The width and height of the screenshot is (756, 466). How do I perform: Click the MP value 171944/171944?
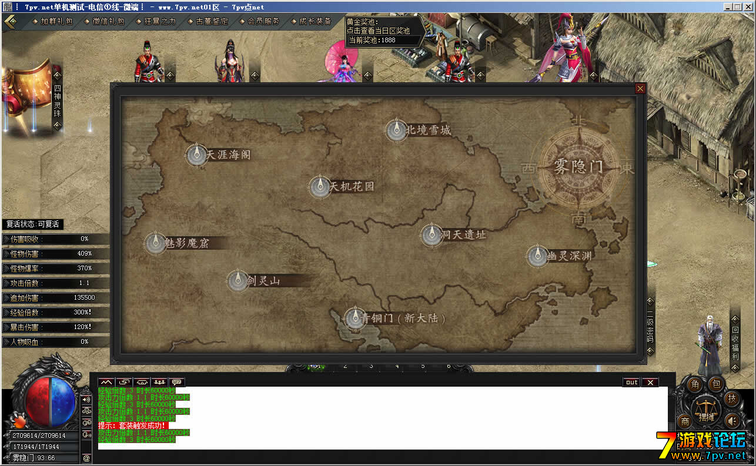(x=36, y=447)
